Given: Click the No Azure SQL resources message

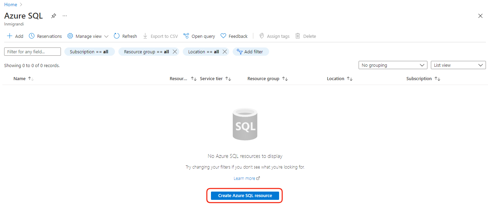Looking at the screenshot, I should click(x=245, y=156).
